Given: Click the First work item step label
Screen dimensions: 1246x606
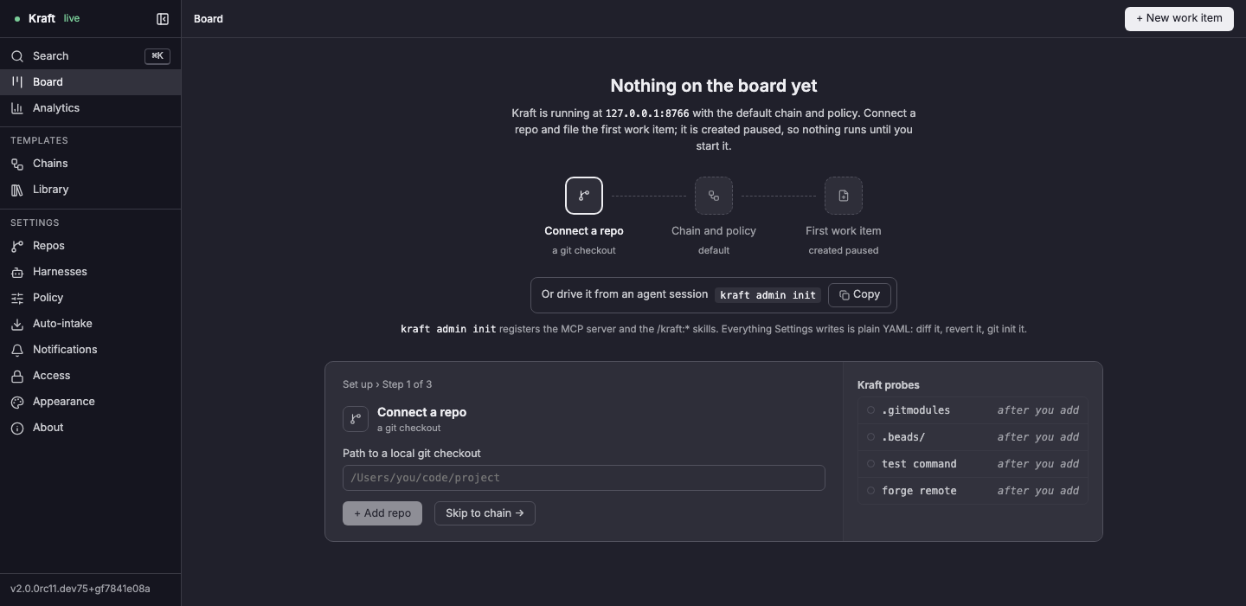Looking at the screenshot, I should [844, 231].
